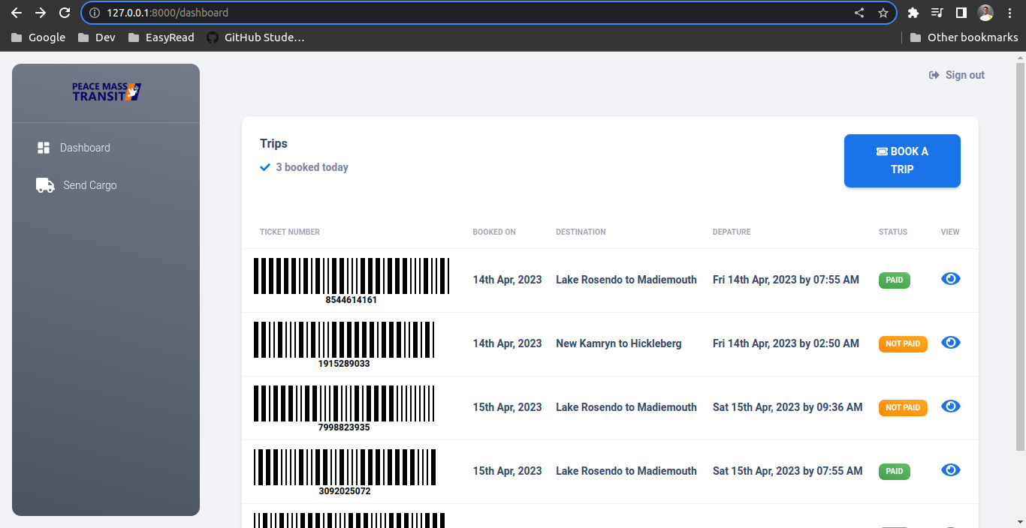Open GitHub Student bookmark
The height and width of the screenshot is (528, 1026).
click(x=256, y=37)
